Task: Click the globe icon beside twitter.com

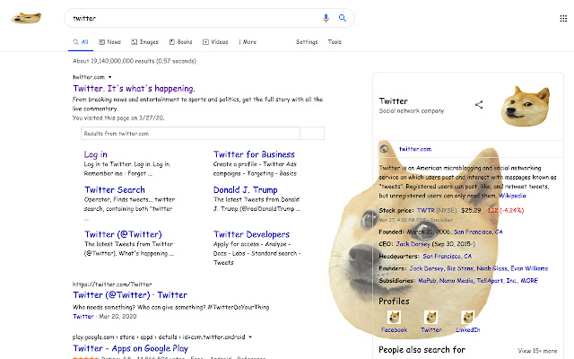Action: click(x=384, y=149)
